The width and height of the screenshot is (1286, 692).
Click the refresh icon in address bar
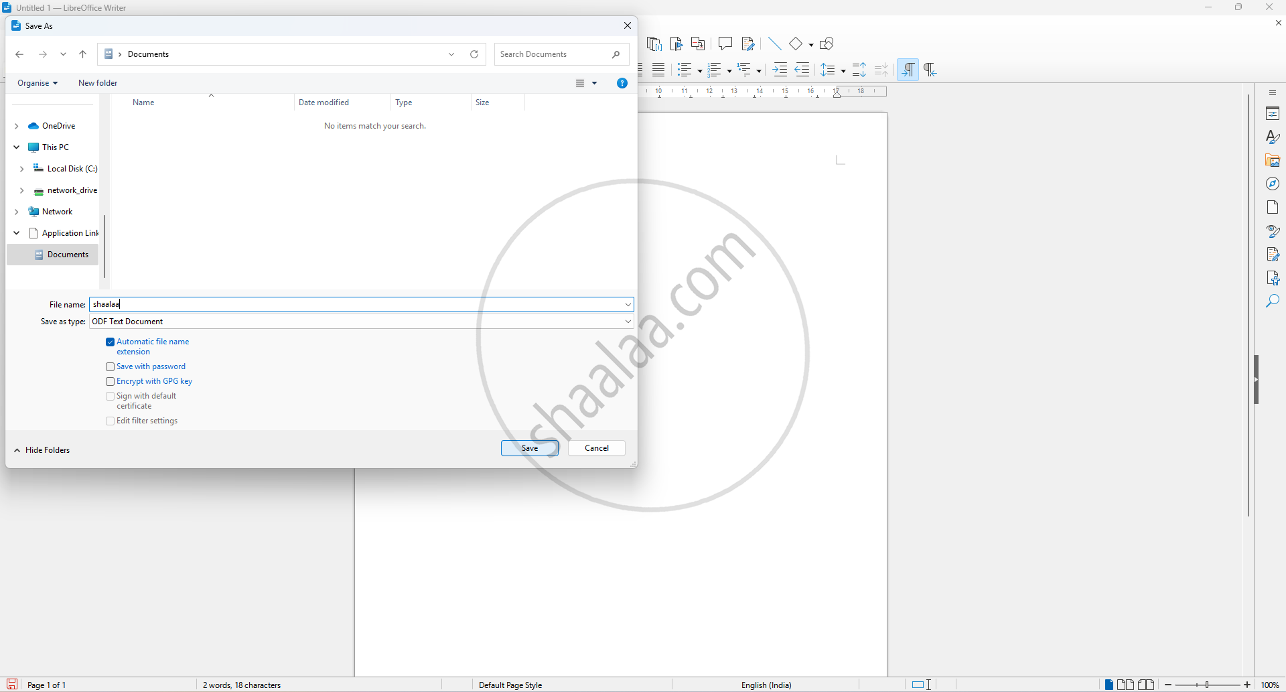pos(474,54)
